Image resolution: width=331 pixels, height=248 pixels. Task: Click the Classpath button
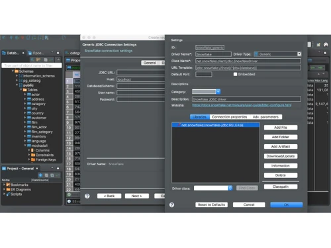[x=281, y=186]
